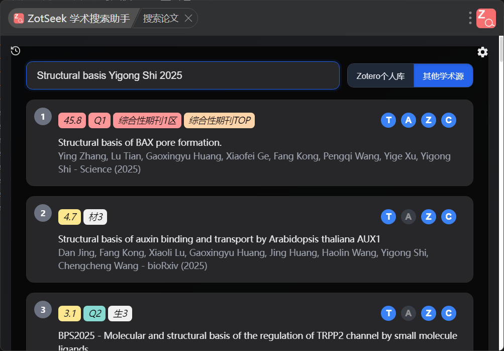Screen dimensions: 504x351
Task: Close the 搜索论文 tab
Action: 188,18
